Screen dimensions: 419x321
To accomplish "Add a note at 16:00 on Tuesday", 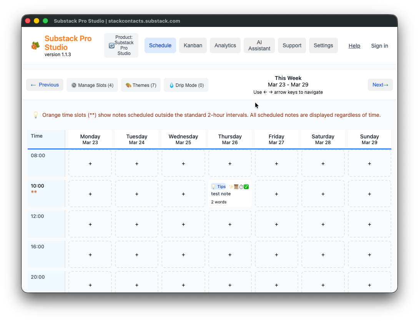I will (x=136, y=255).
